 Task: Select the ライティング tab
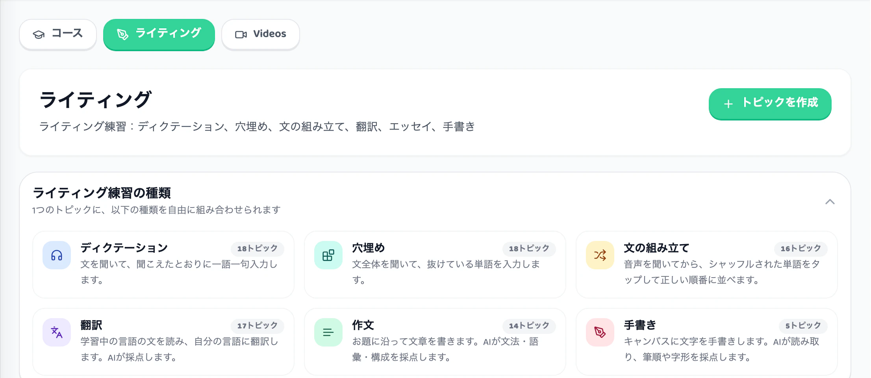[x=159, y=34]
